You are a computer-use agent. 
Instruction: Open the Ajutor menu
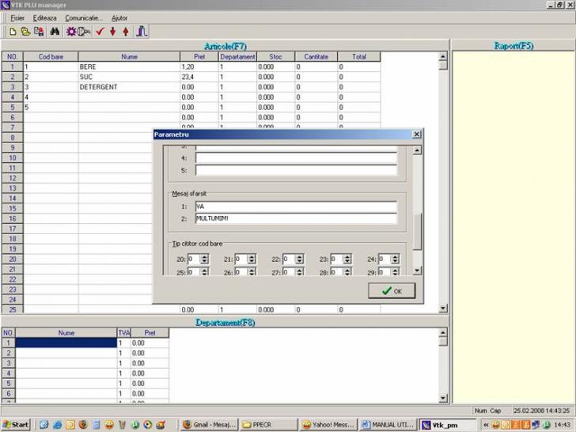point(119,17)
